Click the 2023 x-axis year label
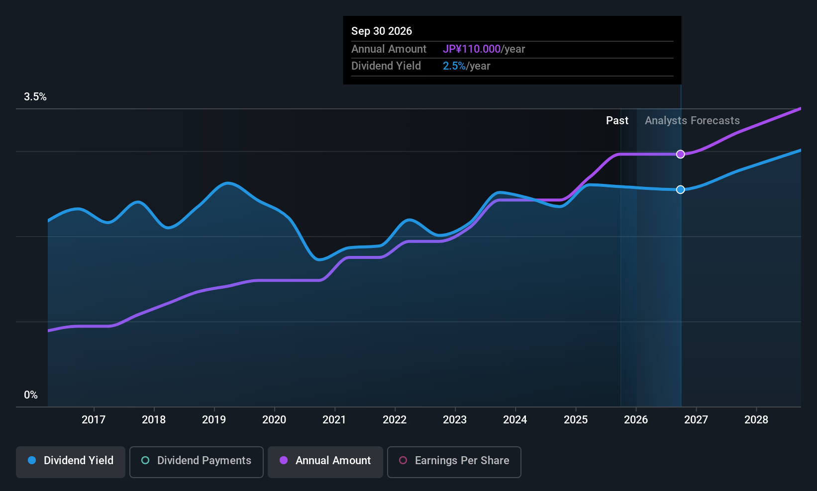This screenshot has height=491, width=817. coord(455,420)
